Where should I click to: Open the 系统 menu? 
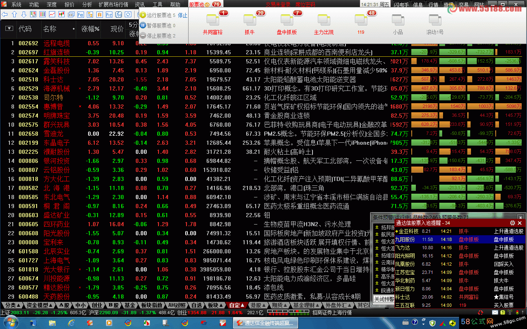(16, 5)
